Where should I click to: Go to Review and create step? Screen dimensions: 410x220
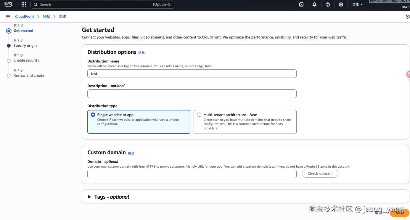tap(29, 76)
